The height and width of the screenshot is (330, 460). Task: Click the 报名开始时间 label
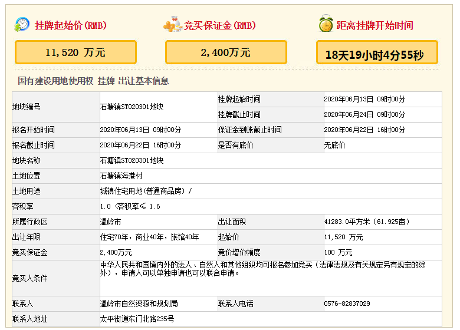34,130
